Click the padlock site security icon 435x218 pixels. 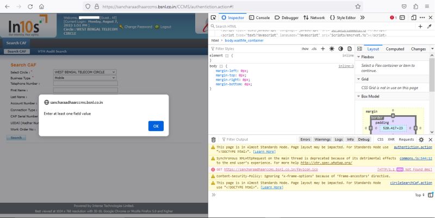click(97, 7)
